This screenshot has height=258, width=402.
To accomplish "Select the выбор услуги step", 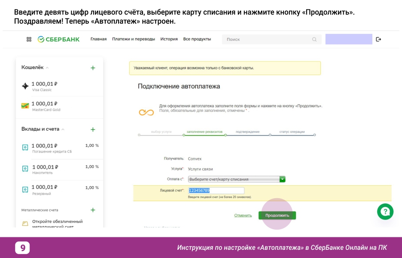I will [x=161, y=132].
